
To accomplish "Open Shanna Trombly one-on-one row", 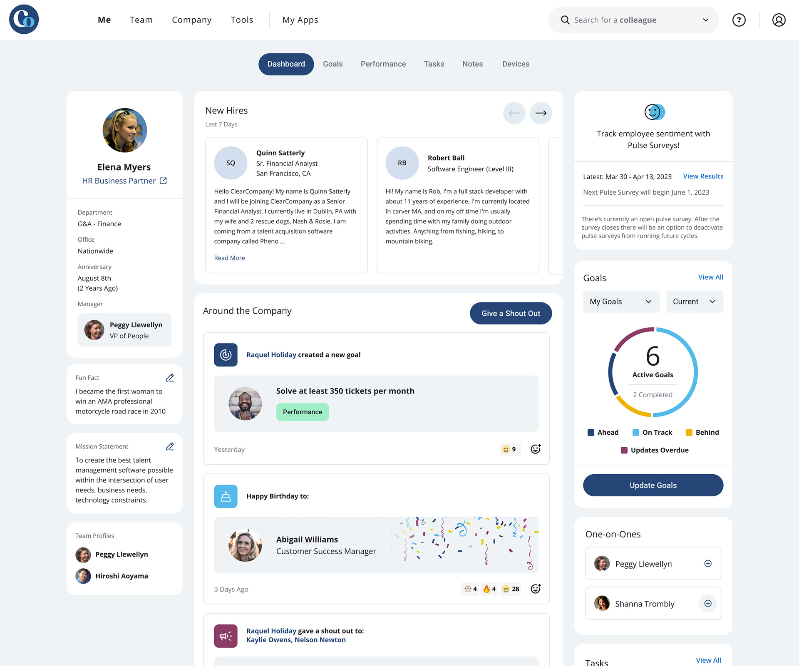I will click(653, 604).
